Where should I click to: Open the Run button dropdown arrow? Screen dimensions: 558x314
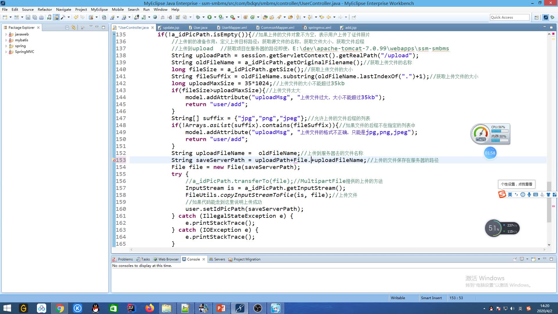coord(215,17)
